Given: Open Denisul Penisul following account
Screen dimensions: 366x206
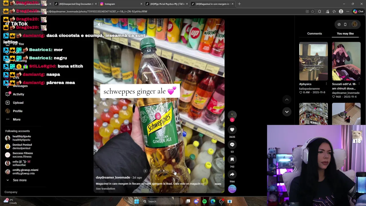Looking at the screenshot, I should pos(22,146).
